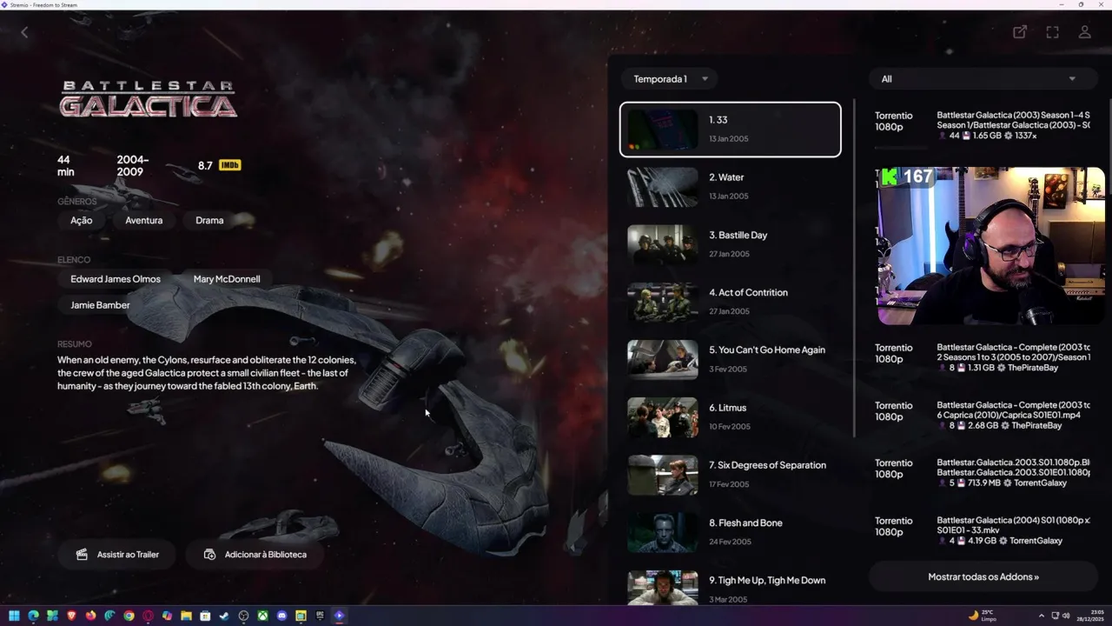
Task: Open Microsoft Store from the taskbar
Action: (205, 616)
